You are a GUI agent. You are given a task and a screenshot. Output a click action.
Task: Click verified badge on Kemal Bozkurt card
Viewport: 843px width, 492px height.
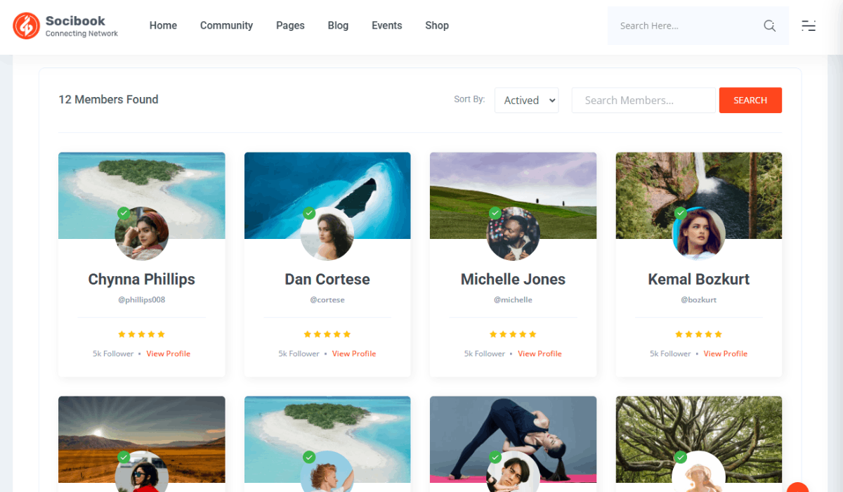pyautogui.click(x=681, y=213)
